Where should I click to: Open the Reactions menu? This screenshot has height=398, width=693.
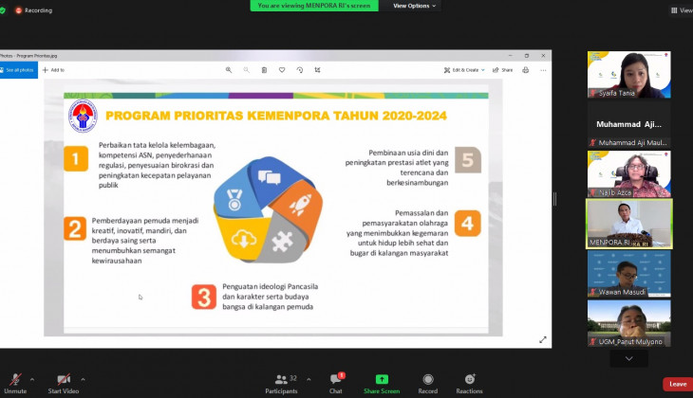469,384
